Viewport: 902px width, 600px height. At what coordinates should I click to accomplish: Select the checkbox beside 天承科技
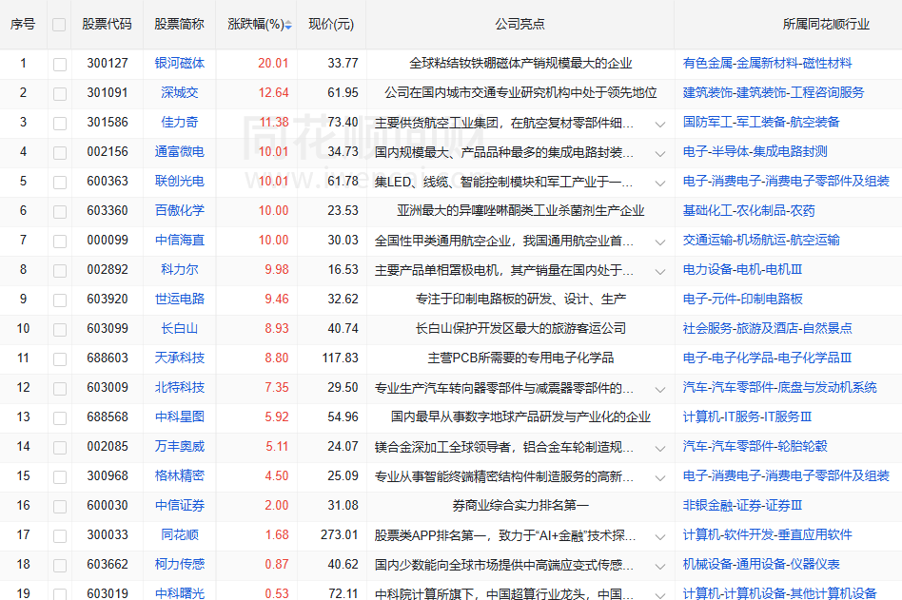(60, 359)
